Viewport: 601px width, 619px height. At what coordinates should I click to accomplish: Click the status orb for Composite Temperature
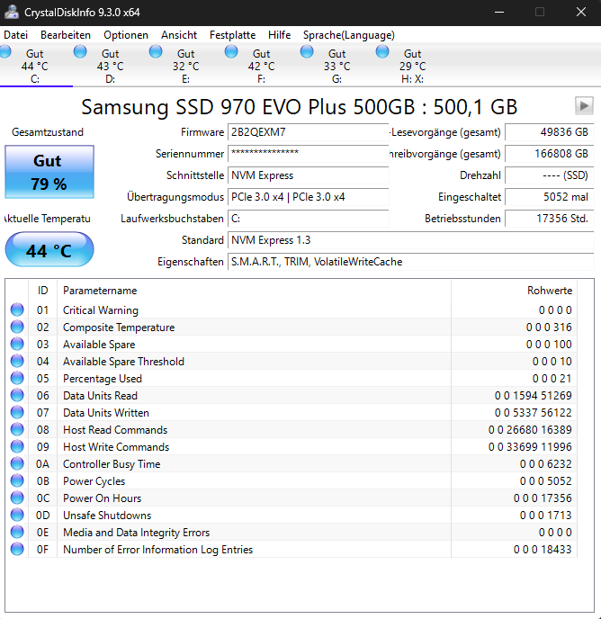tap(17, 327)
